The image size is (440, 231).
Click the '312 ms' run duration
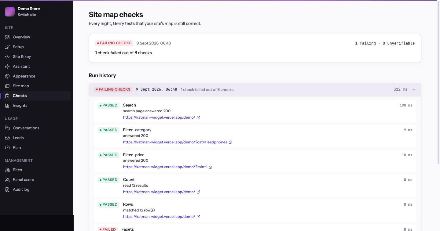click(x=400, y=89)
